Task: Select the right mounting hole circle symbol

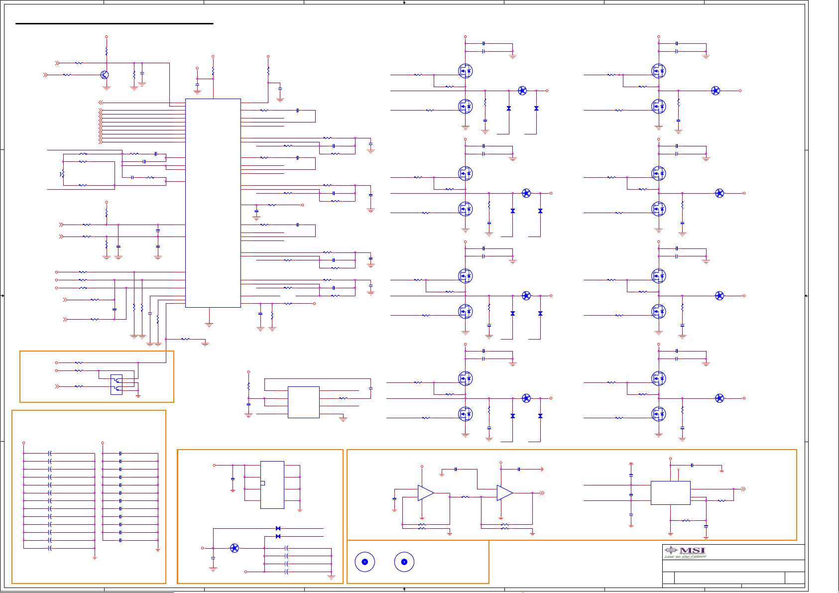Action: point(404,562)
